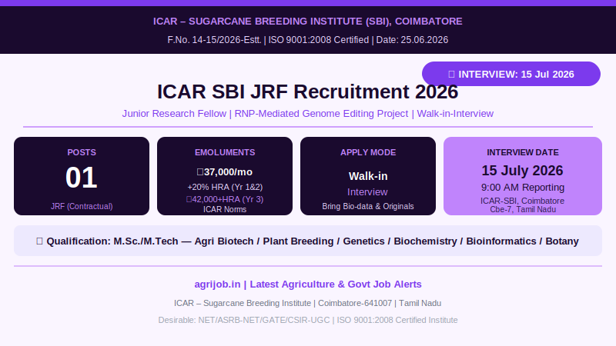Select the INTERVIEW DATE card label
616x346 pixels.
(x=523, y=152)
